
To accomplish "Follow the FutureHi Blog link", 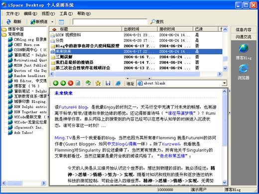I will point(73,107).
